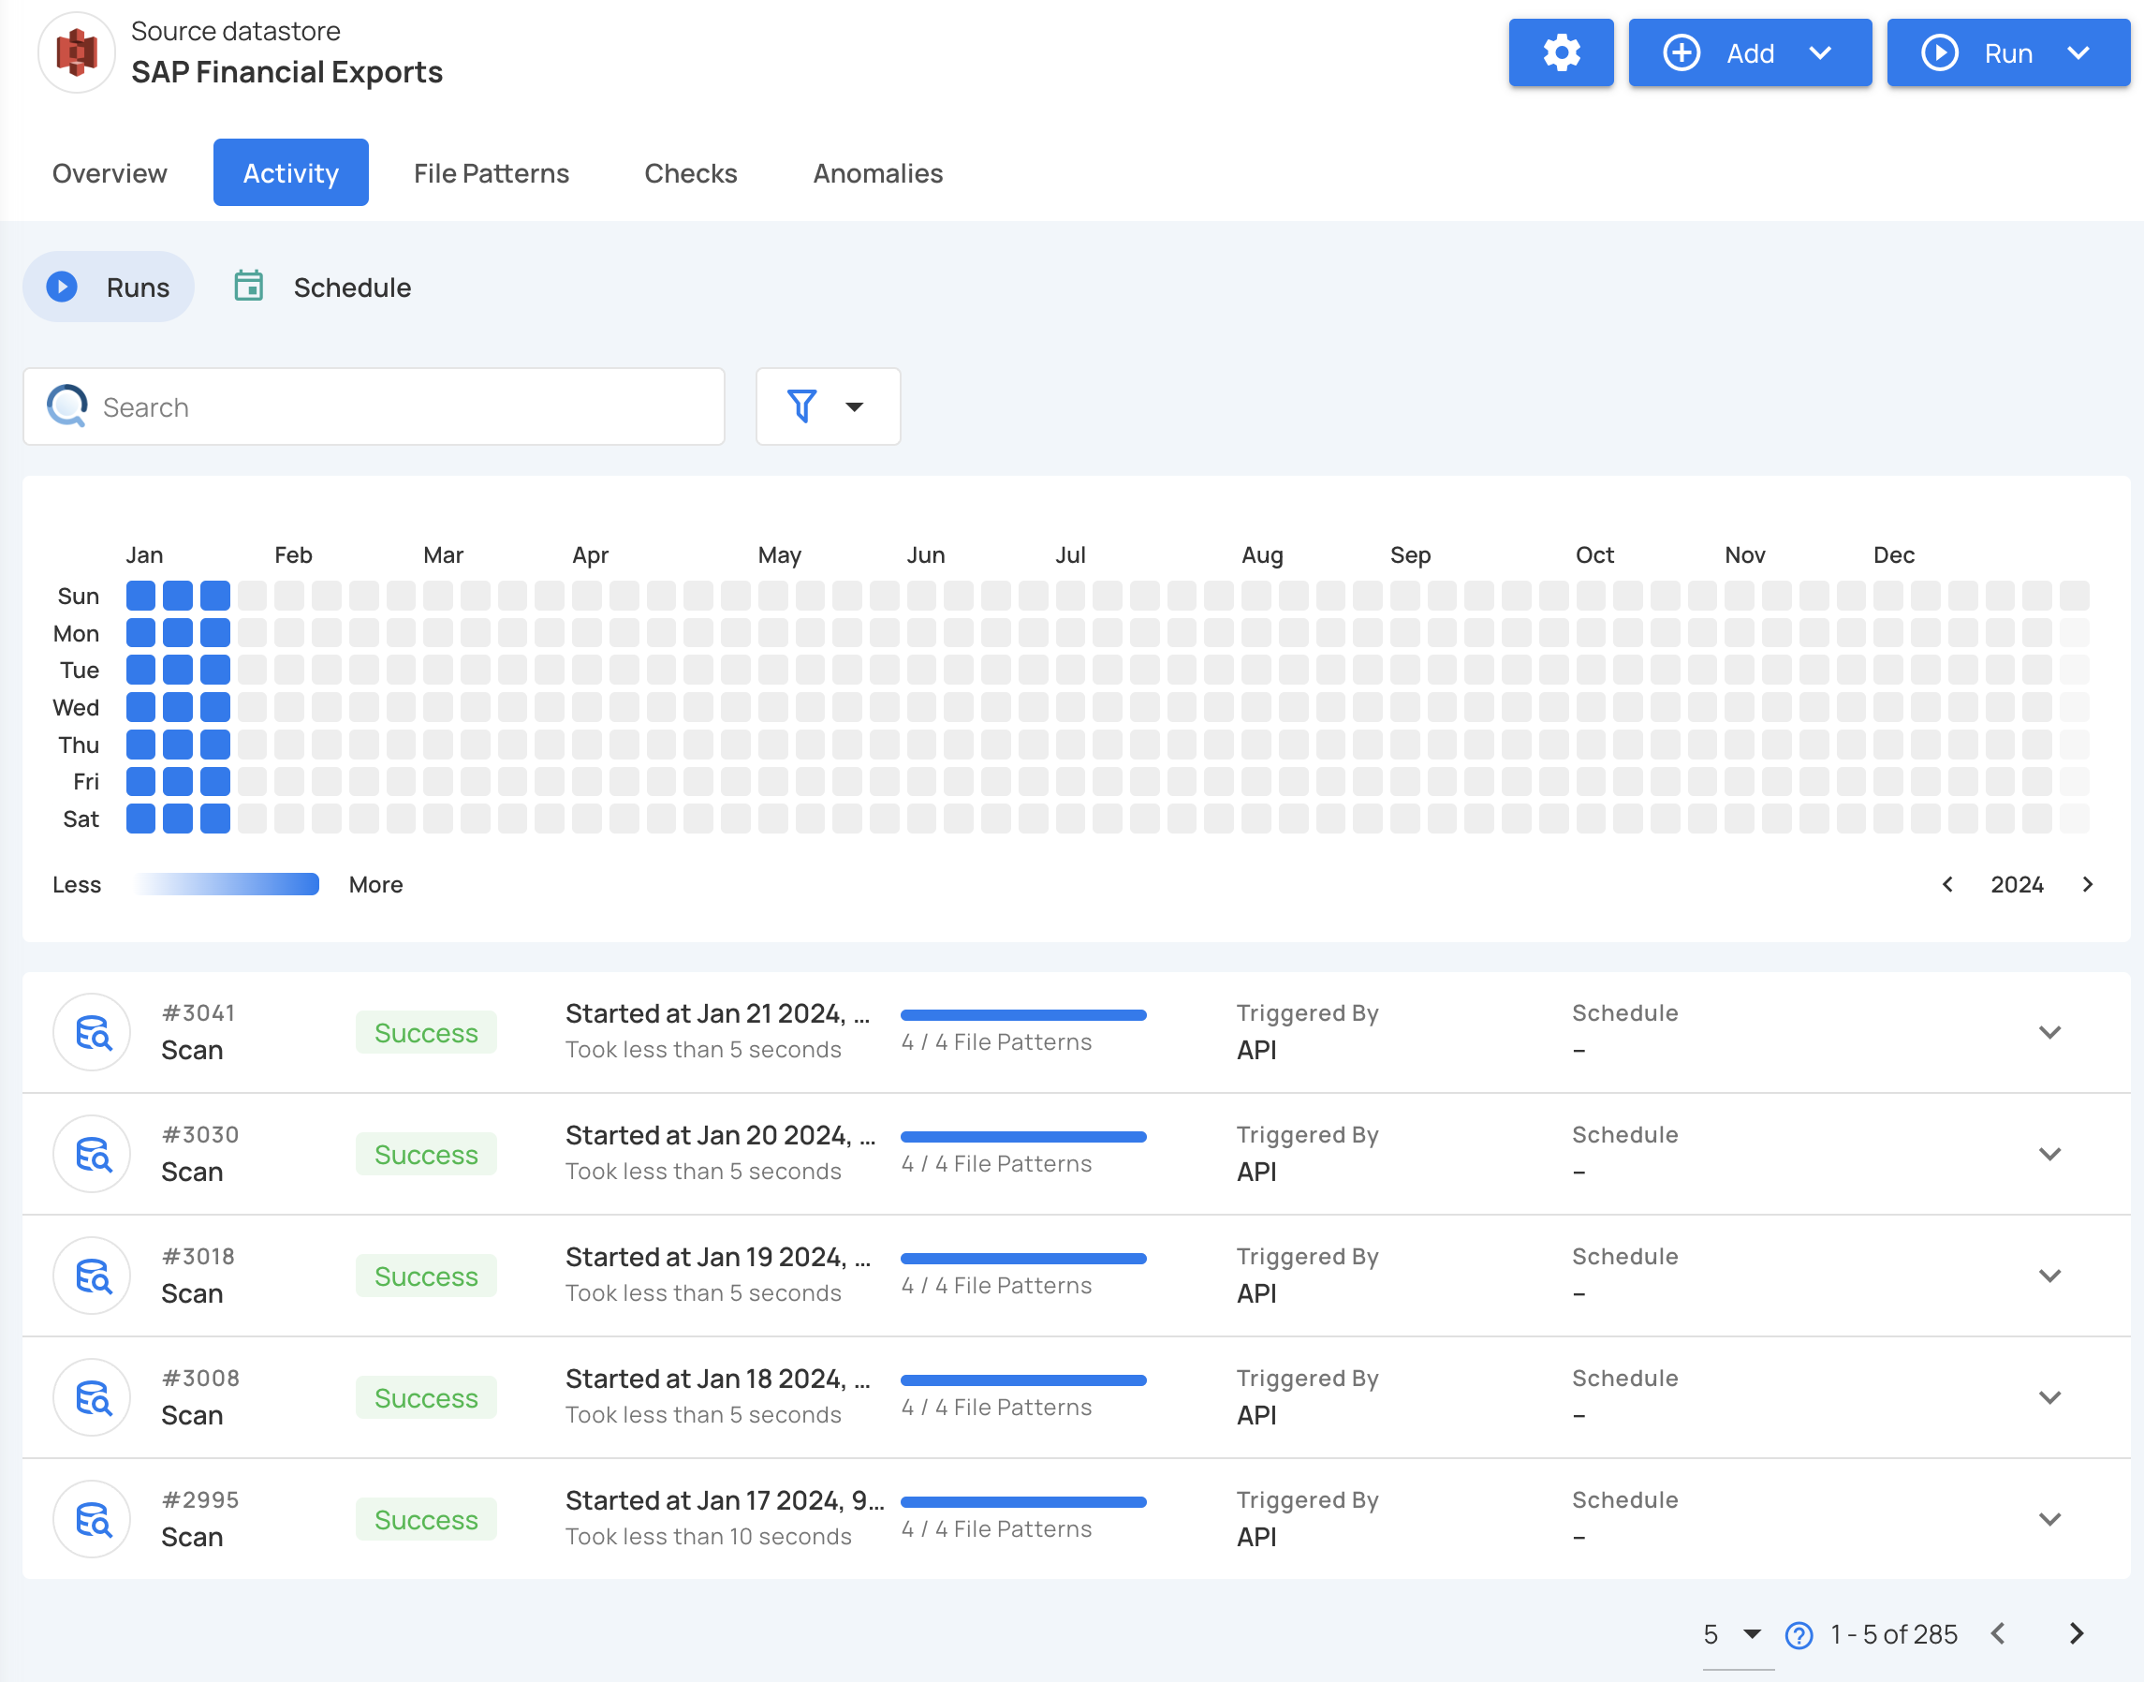Switch to the Overview tab

110,173
